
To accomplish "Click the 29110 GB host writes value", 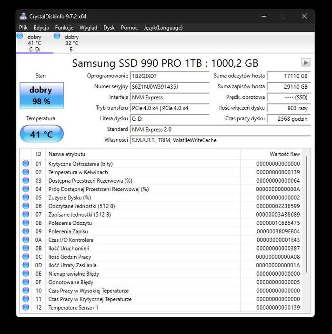I will click(x=289, y=87).
